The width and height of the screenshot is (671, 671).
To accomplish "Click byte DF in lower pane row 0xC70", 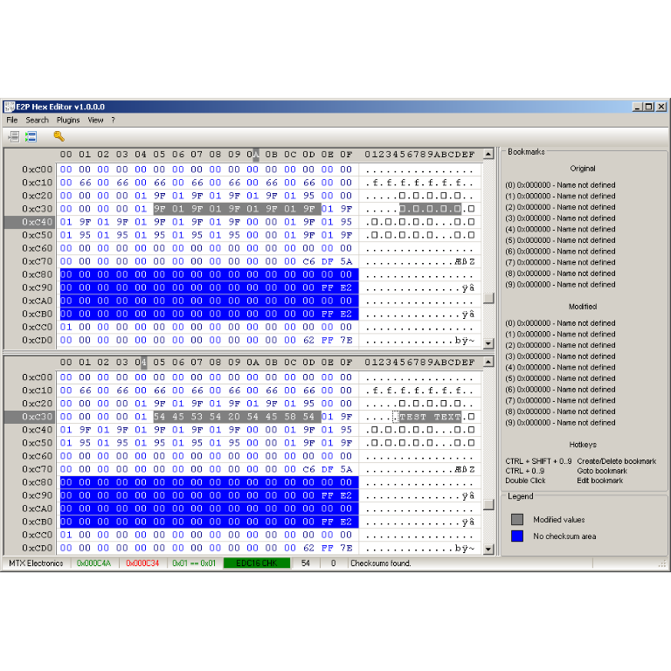I will pyautogui.click(x=328, y=469).
